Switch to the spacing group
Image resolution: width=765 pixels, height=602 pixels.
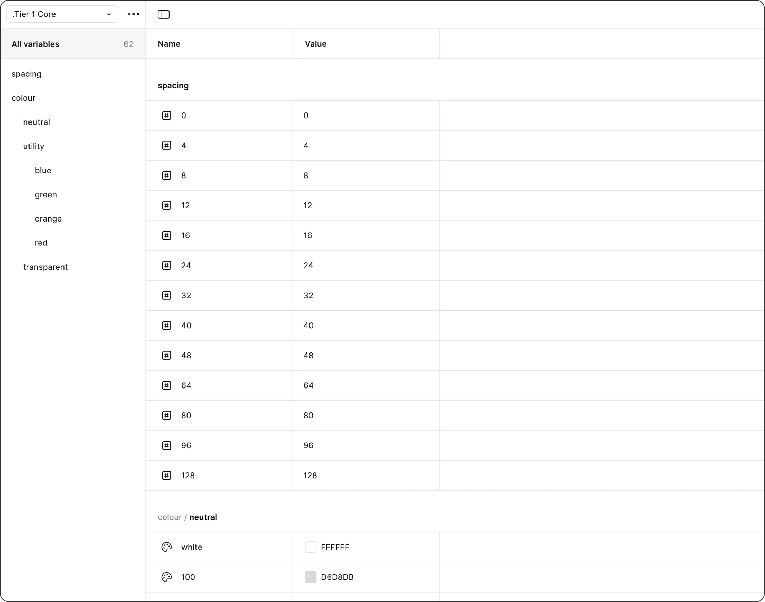point(27,74)
